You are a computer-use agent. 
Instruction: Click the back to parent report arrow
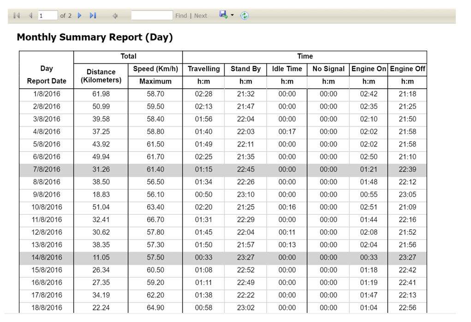click(x=115, y=16)
